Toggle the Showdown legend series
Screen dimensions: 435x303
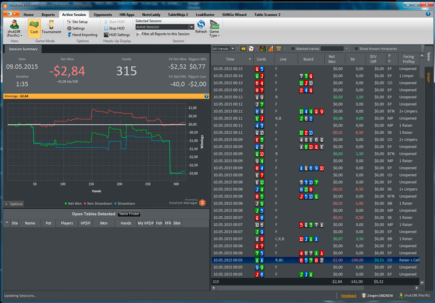pos(125,203)
